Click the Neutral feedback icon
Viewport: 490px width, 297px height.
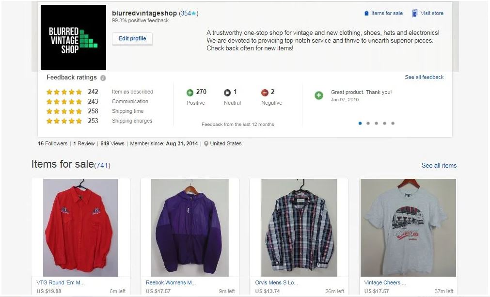pyautogui.click(x=227, y=92)
